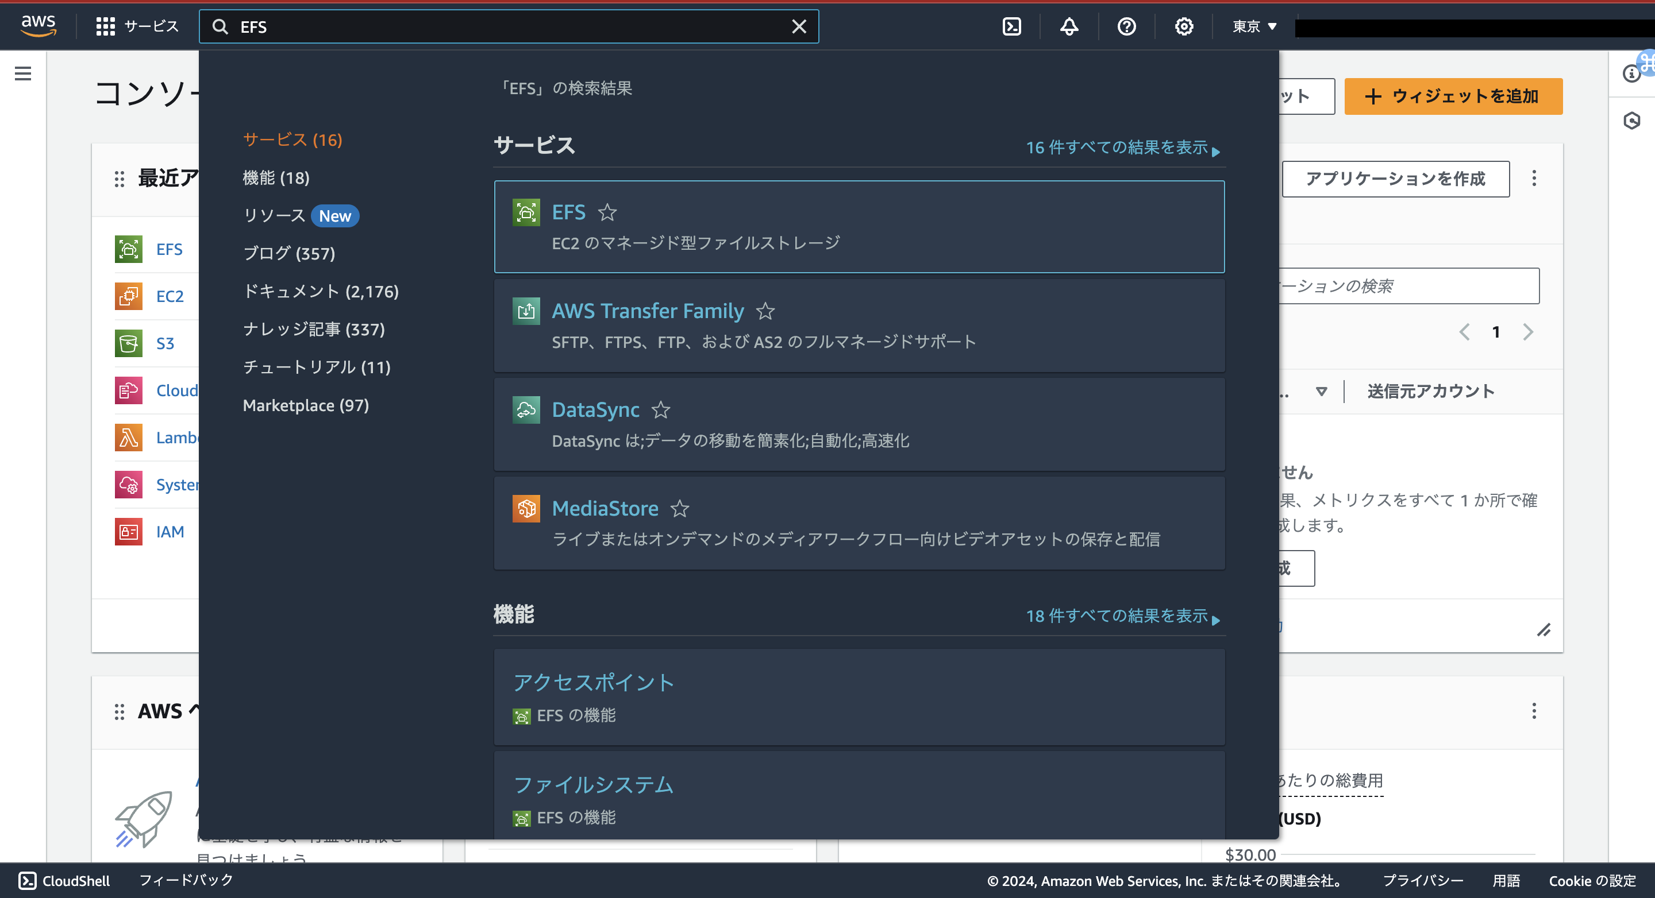1655x898 pixels.
Task: Open the hamburger side navigation menu
Action: [23, 74]
